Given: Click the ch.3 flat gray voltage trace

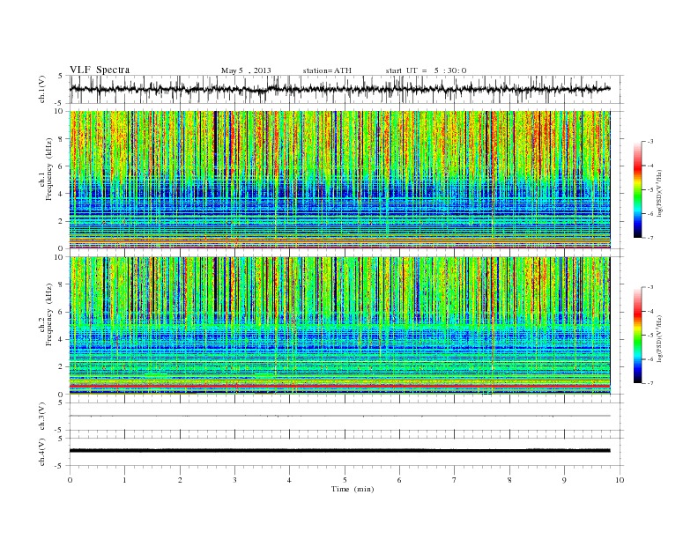Looking at the screenshot, I should point(339,416).
